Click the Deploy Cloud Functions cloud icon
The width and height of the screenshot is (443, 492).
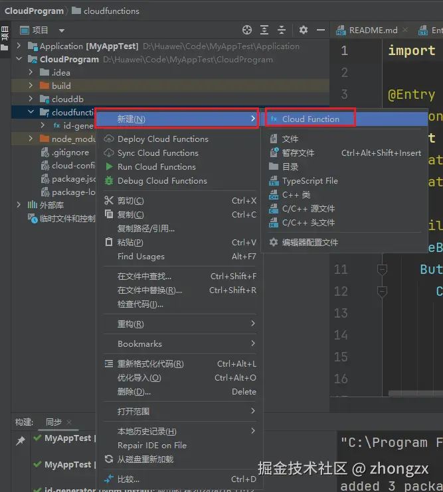pos(109,139)
